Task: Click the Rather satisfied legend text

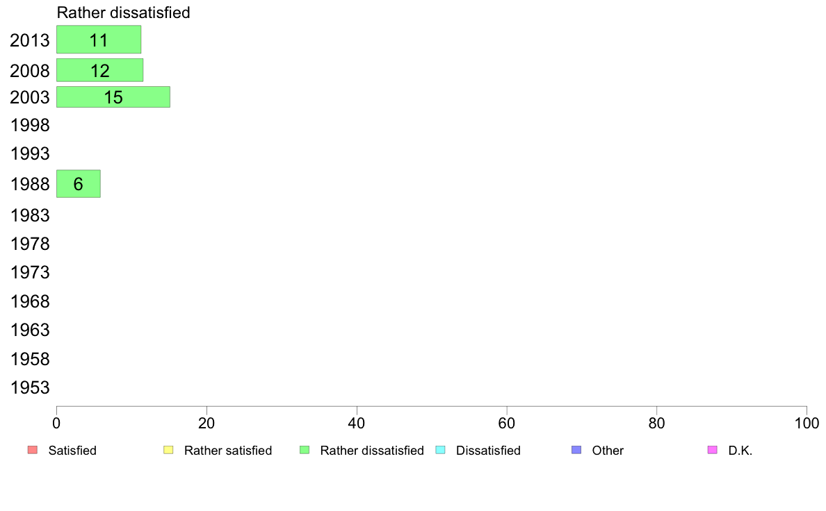Action: point(228,451)
